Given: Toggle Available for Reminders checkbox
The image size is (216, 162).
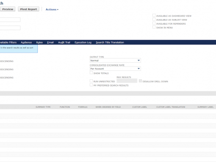Looking at the screenshot, I should tap(154, 23).
